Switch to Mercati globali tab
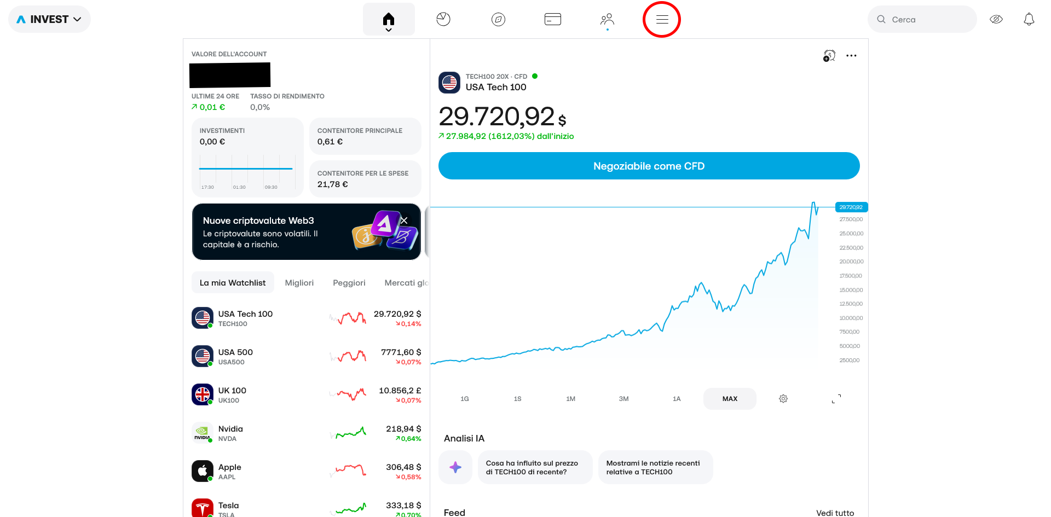 coord(406,282)
